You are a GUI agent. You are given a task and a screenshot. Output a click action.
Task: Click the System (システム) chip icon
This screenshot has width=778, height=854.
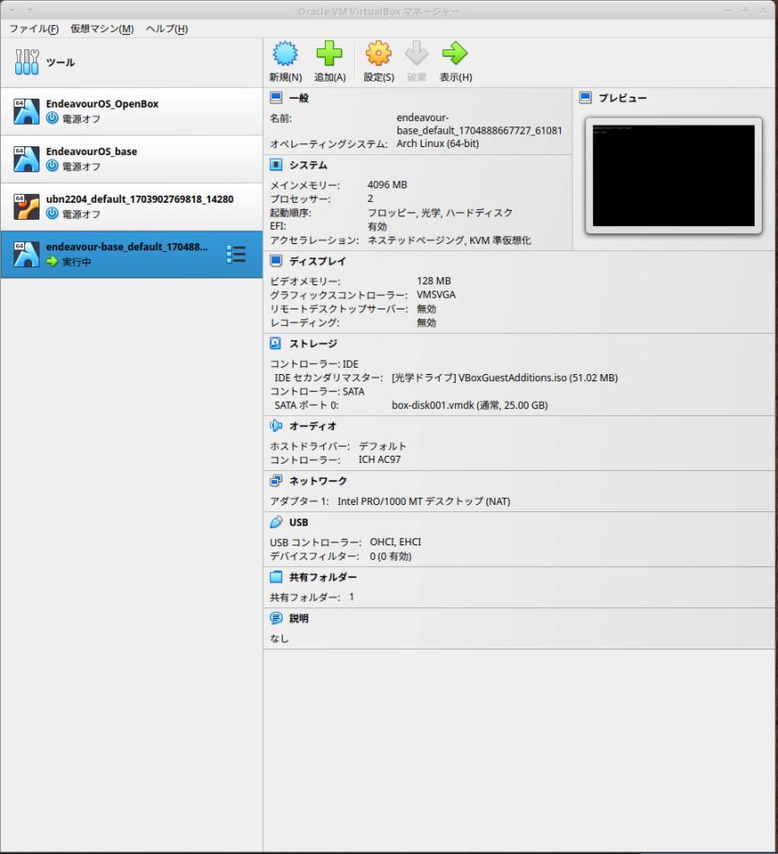point(276,164)
